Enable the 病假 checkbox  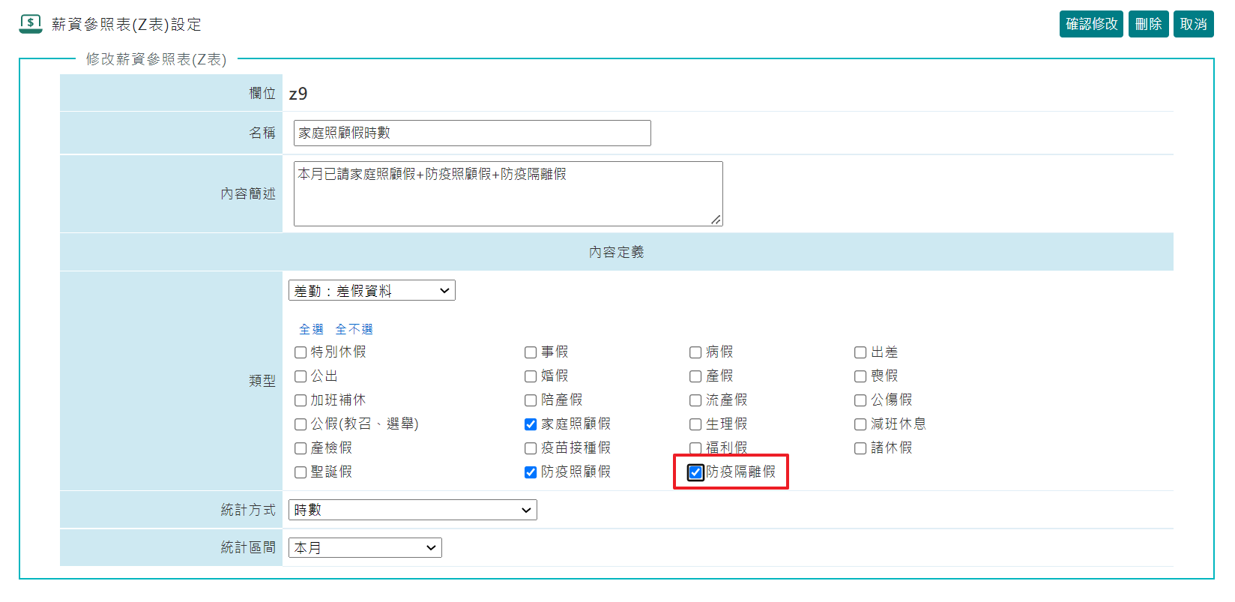[x=695, y=352]
